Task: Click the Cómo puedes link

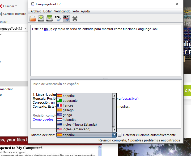Action: pos(45,120)
